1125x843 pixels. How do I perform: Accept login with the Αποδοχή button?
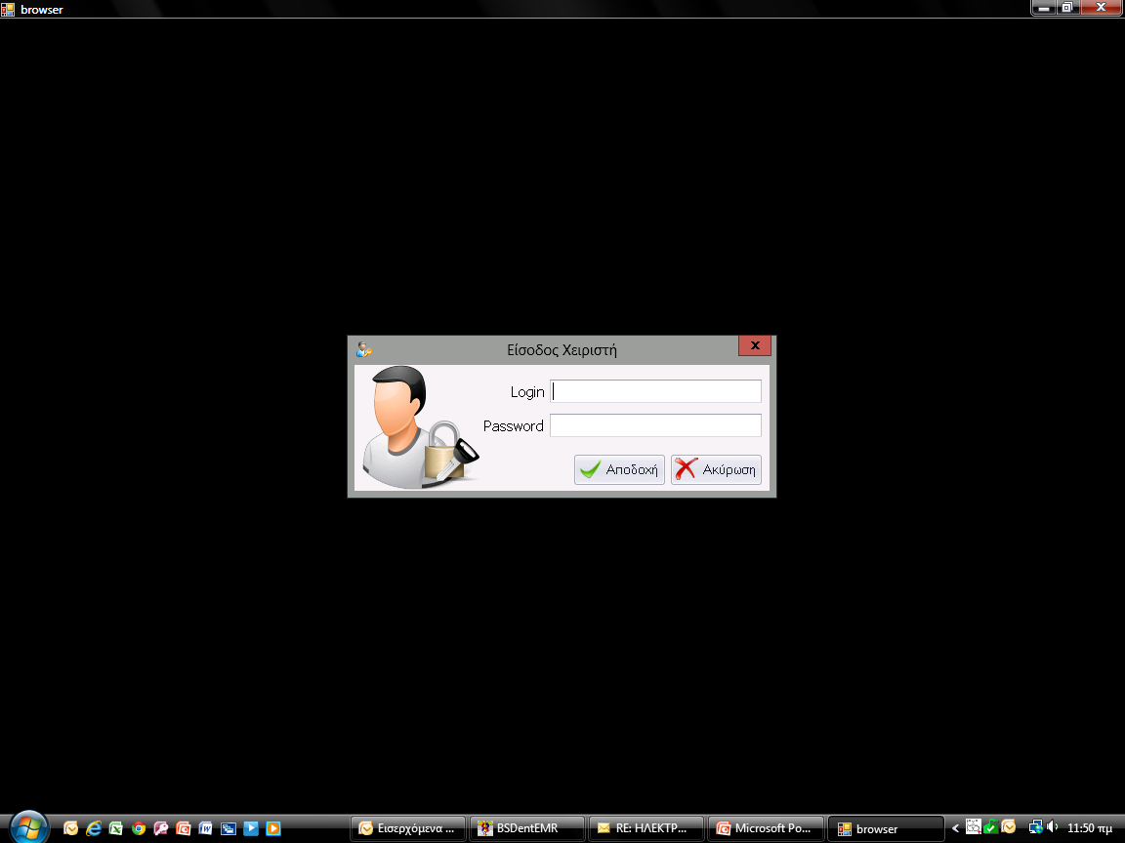[x=619, y=469]
